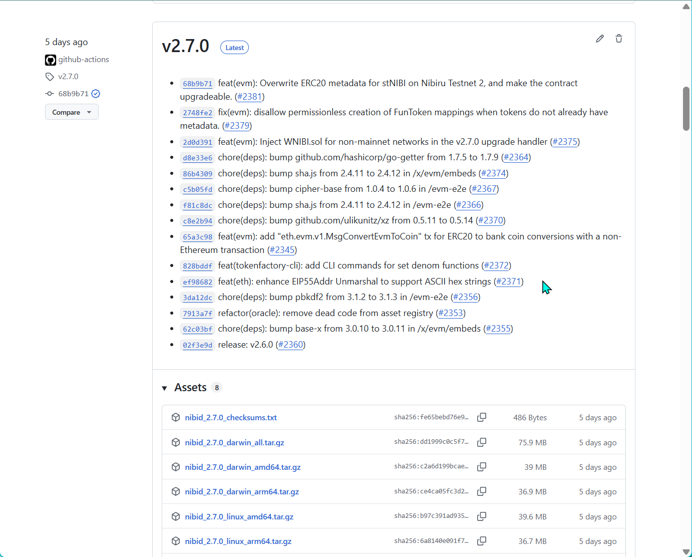
Task: Copy sha256 for nibid_2.7.0_darwin_arm64.tar.gz
Action: pos(482,491)
